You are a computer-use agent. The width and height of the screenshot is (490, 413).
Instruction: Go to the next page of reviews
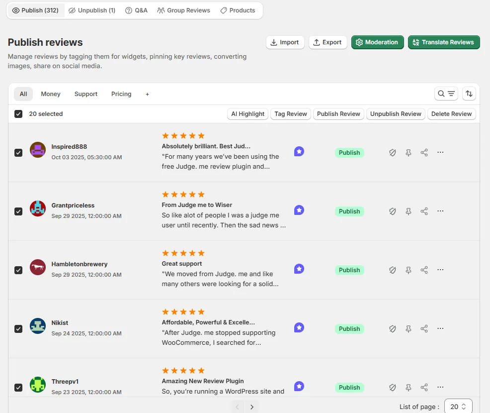coord(252,406)
